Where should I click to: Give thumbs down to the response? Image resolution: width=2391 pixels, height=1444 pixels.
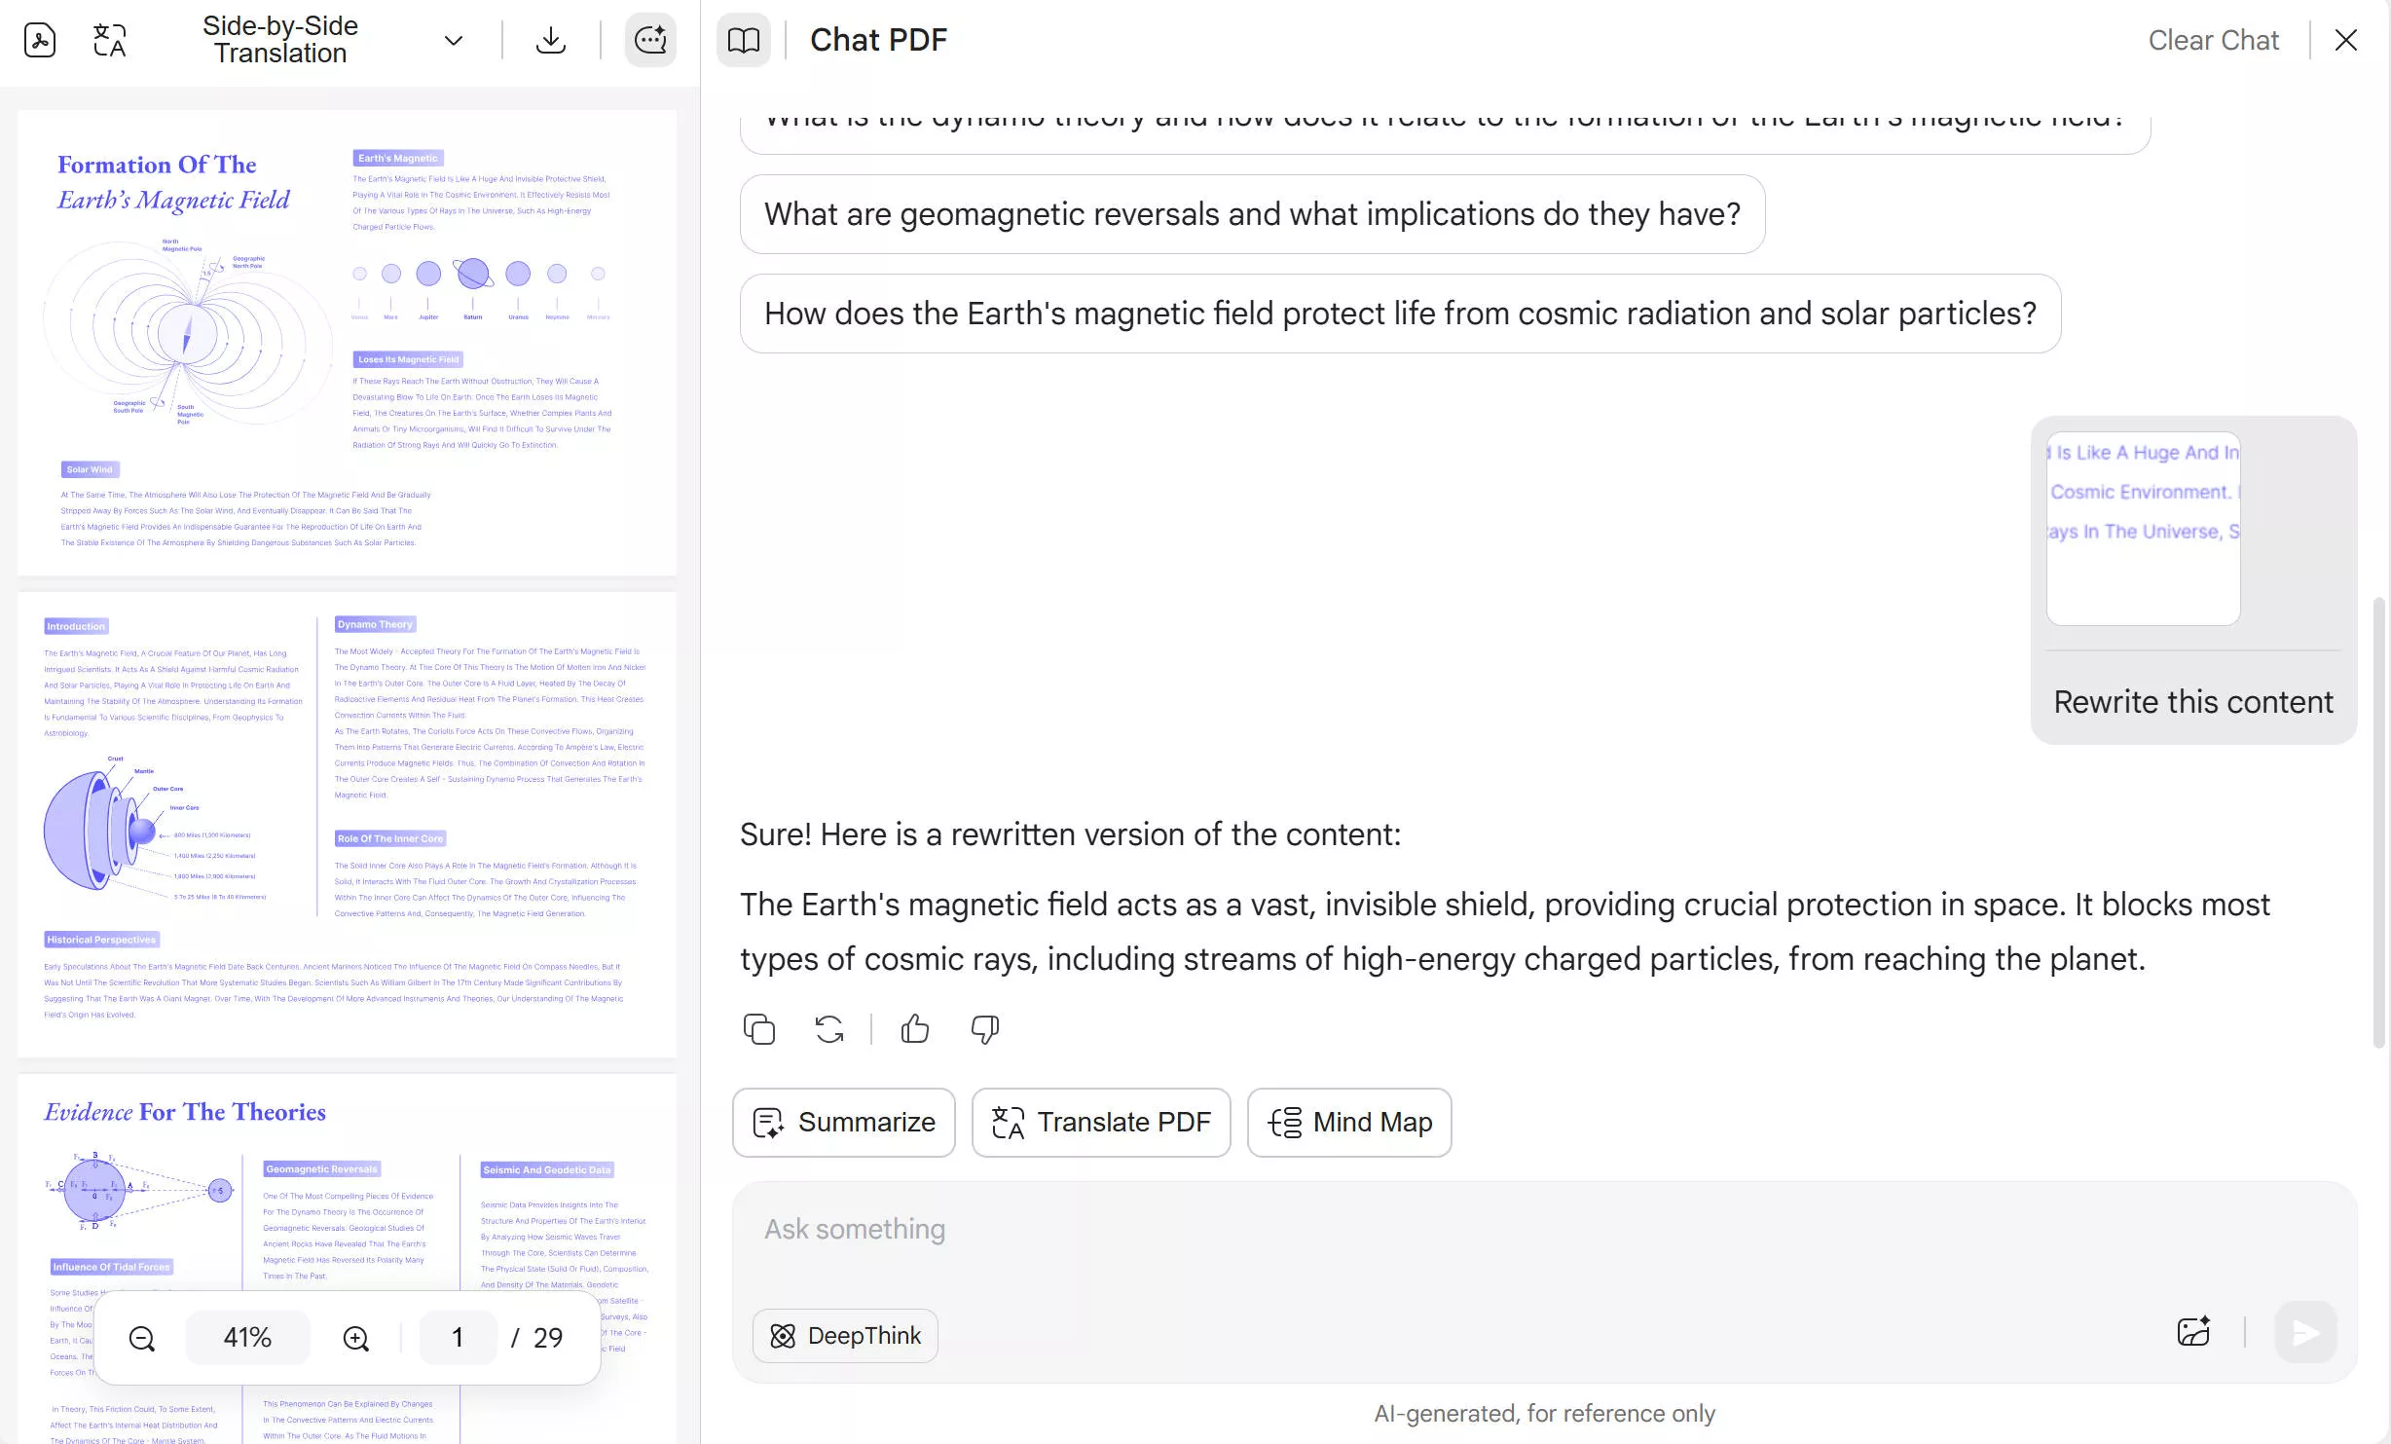[984, 1029]
